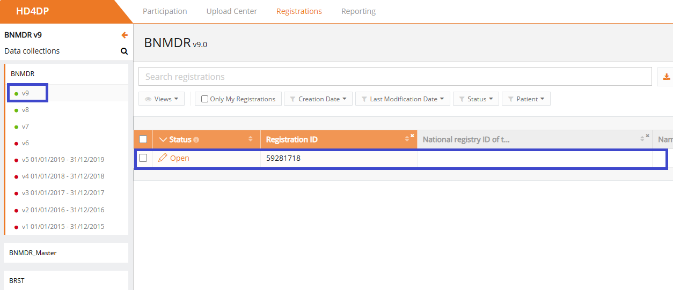This screenshot has width=673, height=290.
Task: Sort by the Status column arrows
Action: coord(250,139)
